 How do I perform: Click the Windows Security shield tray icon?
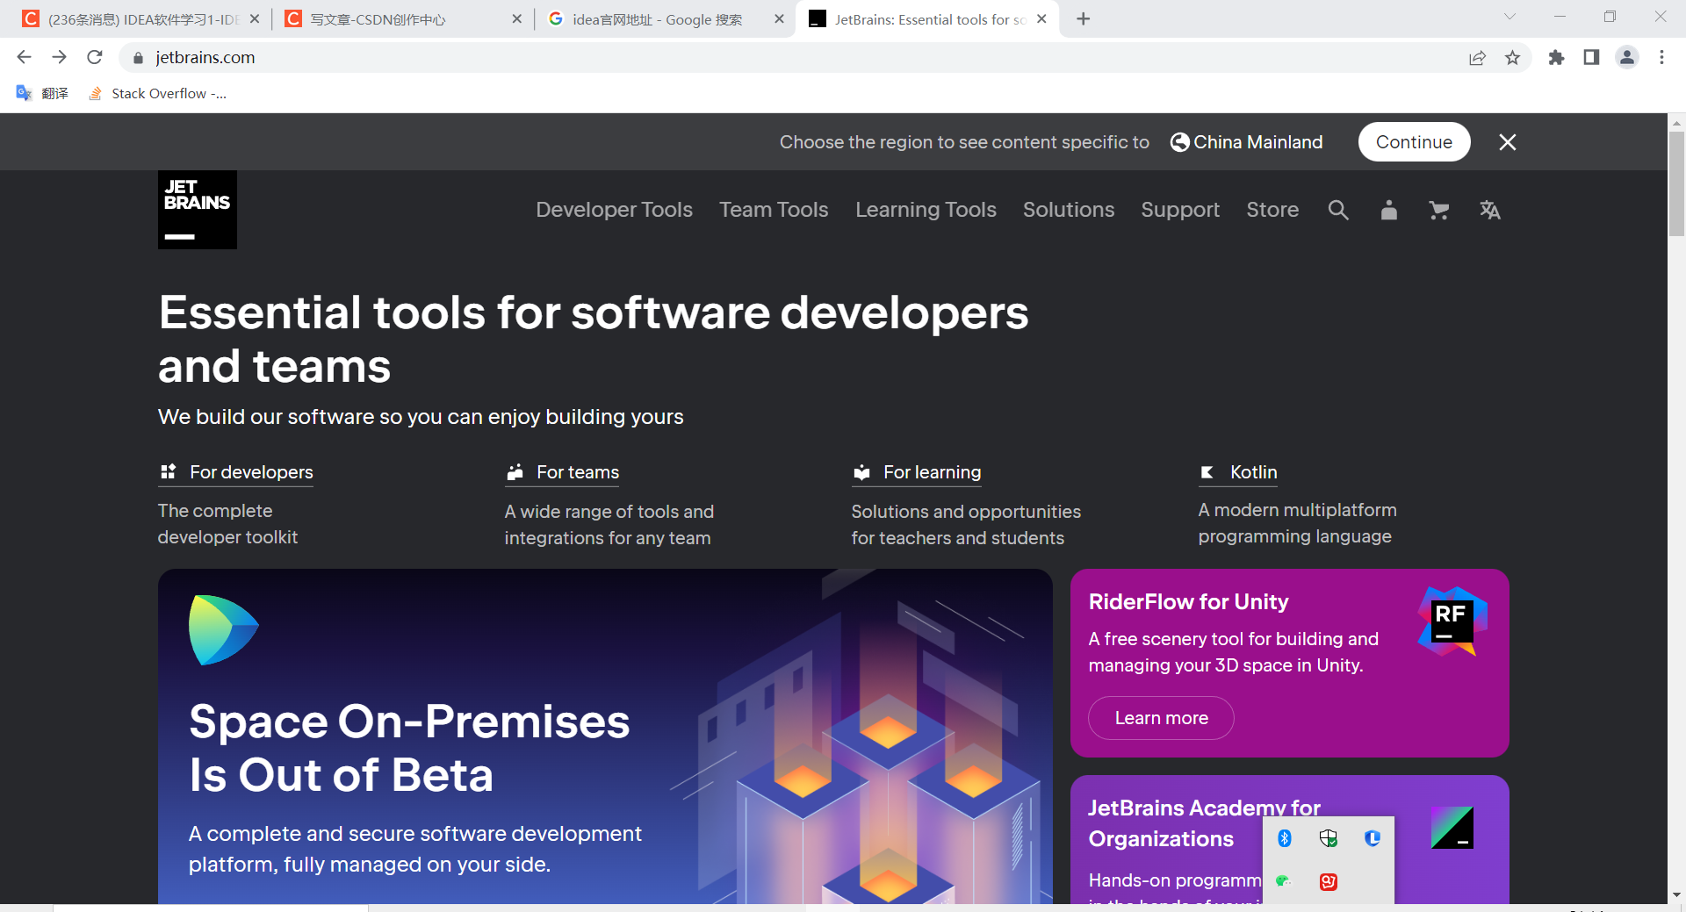[1329, 838]
